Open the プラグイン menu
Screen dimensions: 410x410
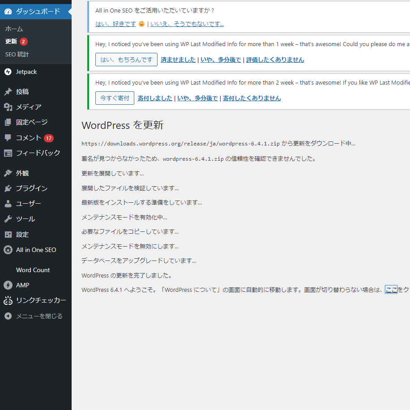(36, 188)
